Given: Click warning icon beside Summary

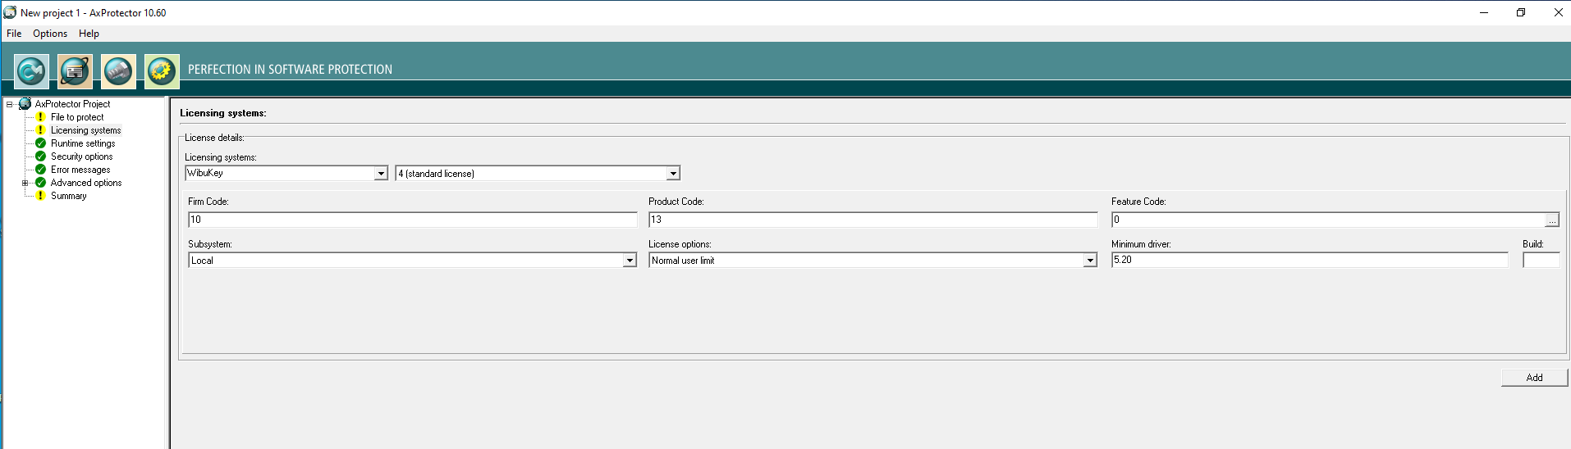Looking at the screenshot, I should 40,196.
